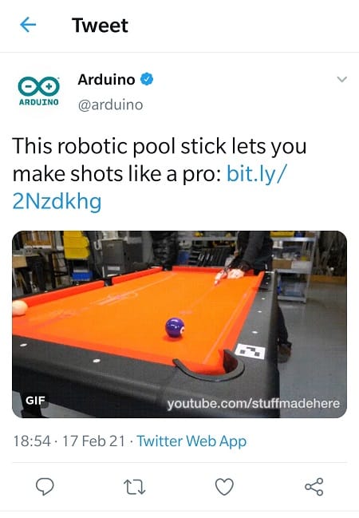Open the Arduino profile picture
Viewport: 359px width, 518px height.
pos(38,91)
